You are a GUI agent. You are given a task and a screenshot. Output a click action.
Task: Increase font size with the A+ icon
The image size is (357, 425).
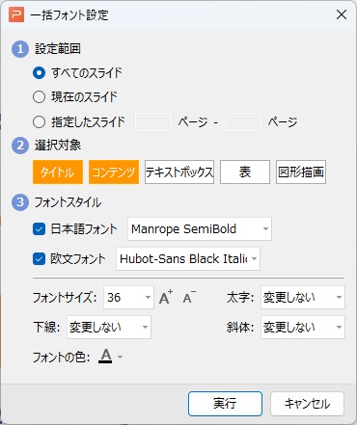[x=166, y=297]
